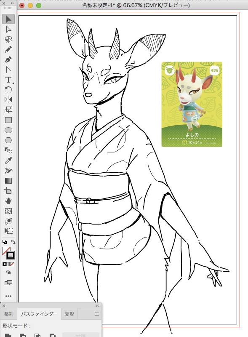
Task: Click the Gradient mode button below the swatches
Action: (8, 264)
